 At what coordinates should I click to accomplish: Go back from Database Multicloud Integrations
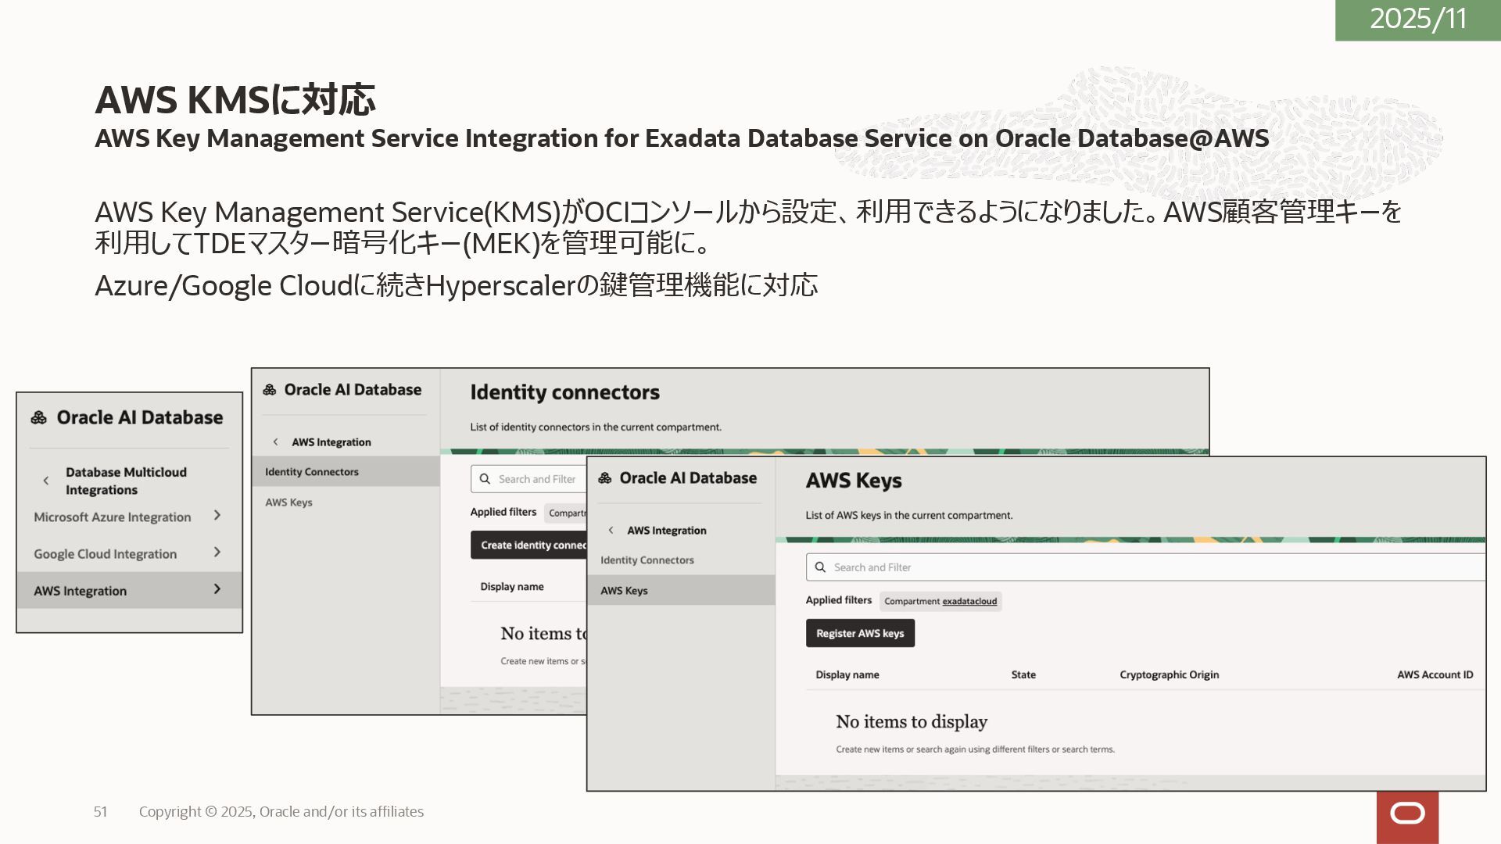(45, 481)
